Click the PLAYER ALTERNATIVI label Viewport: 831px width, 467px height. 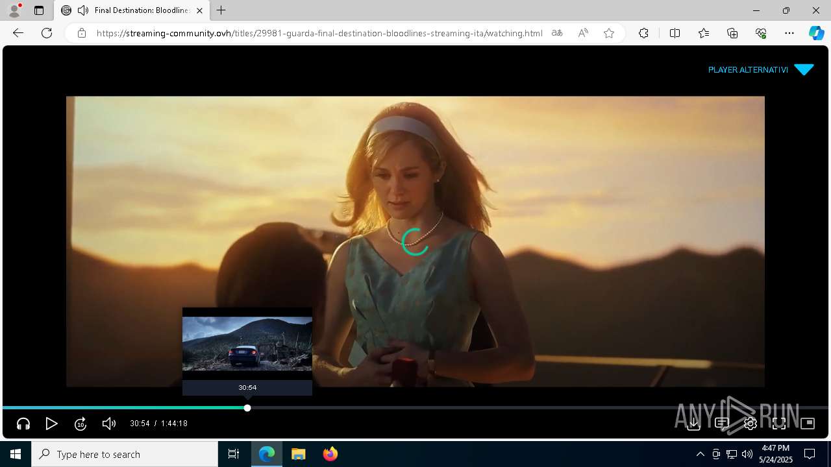[x=748, y=70]
